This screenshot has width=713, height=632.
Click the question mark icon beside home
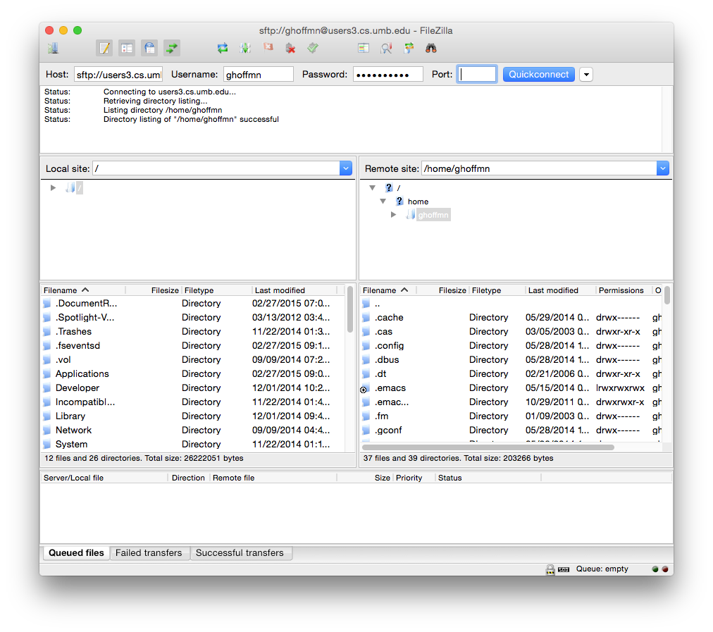point(399,201)
